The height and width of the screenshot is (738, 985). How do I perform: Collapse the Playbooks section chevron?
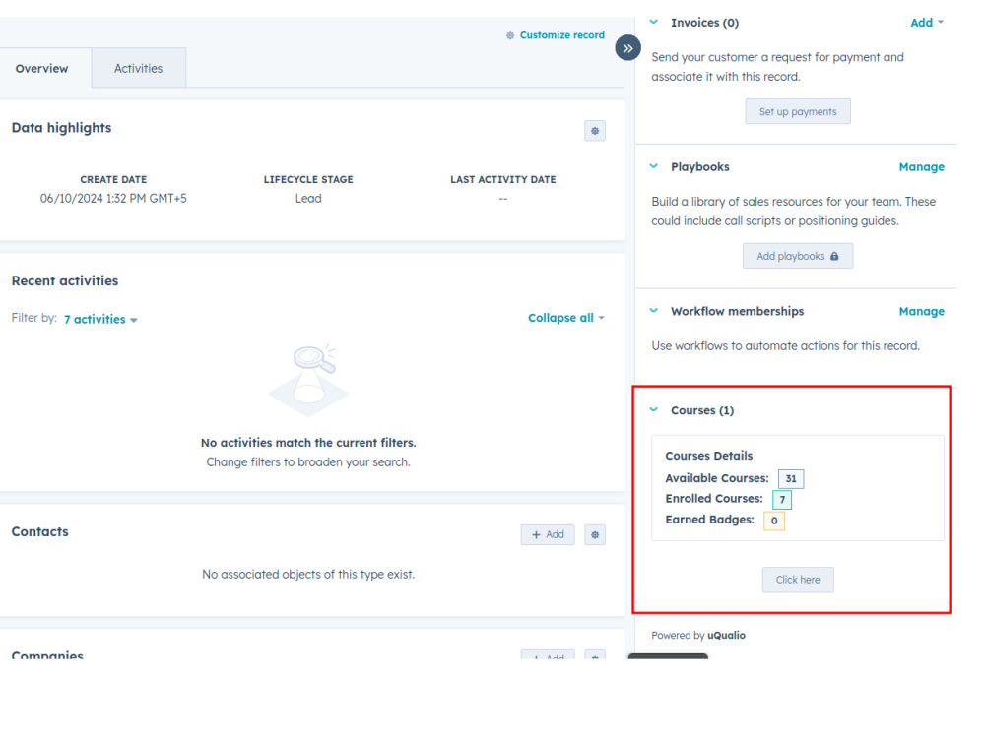(654, 166)
